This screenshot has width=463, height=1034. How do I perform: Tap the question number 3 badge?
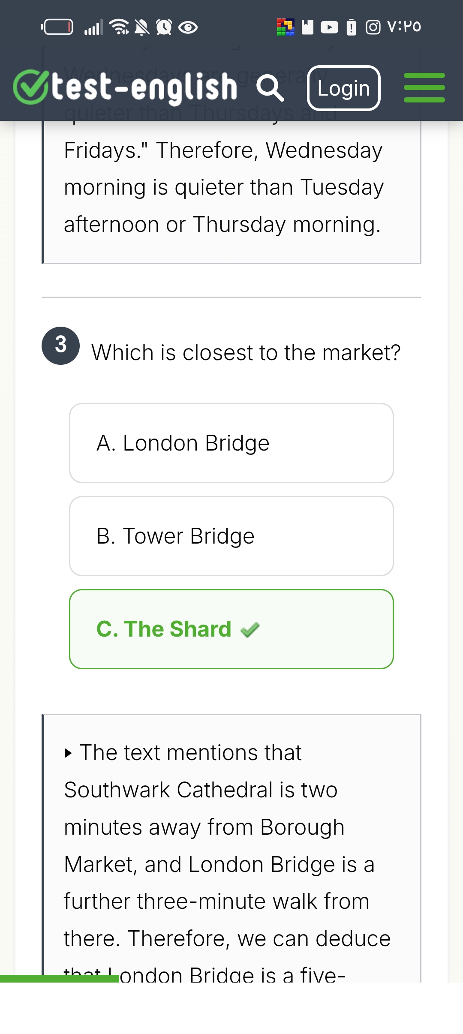pos(60,346)
